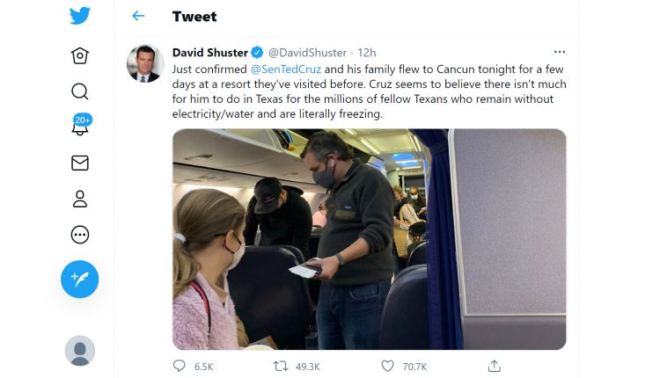
Task: Open the Home timeline icon
Action: pos(80,55)
